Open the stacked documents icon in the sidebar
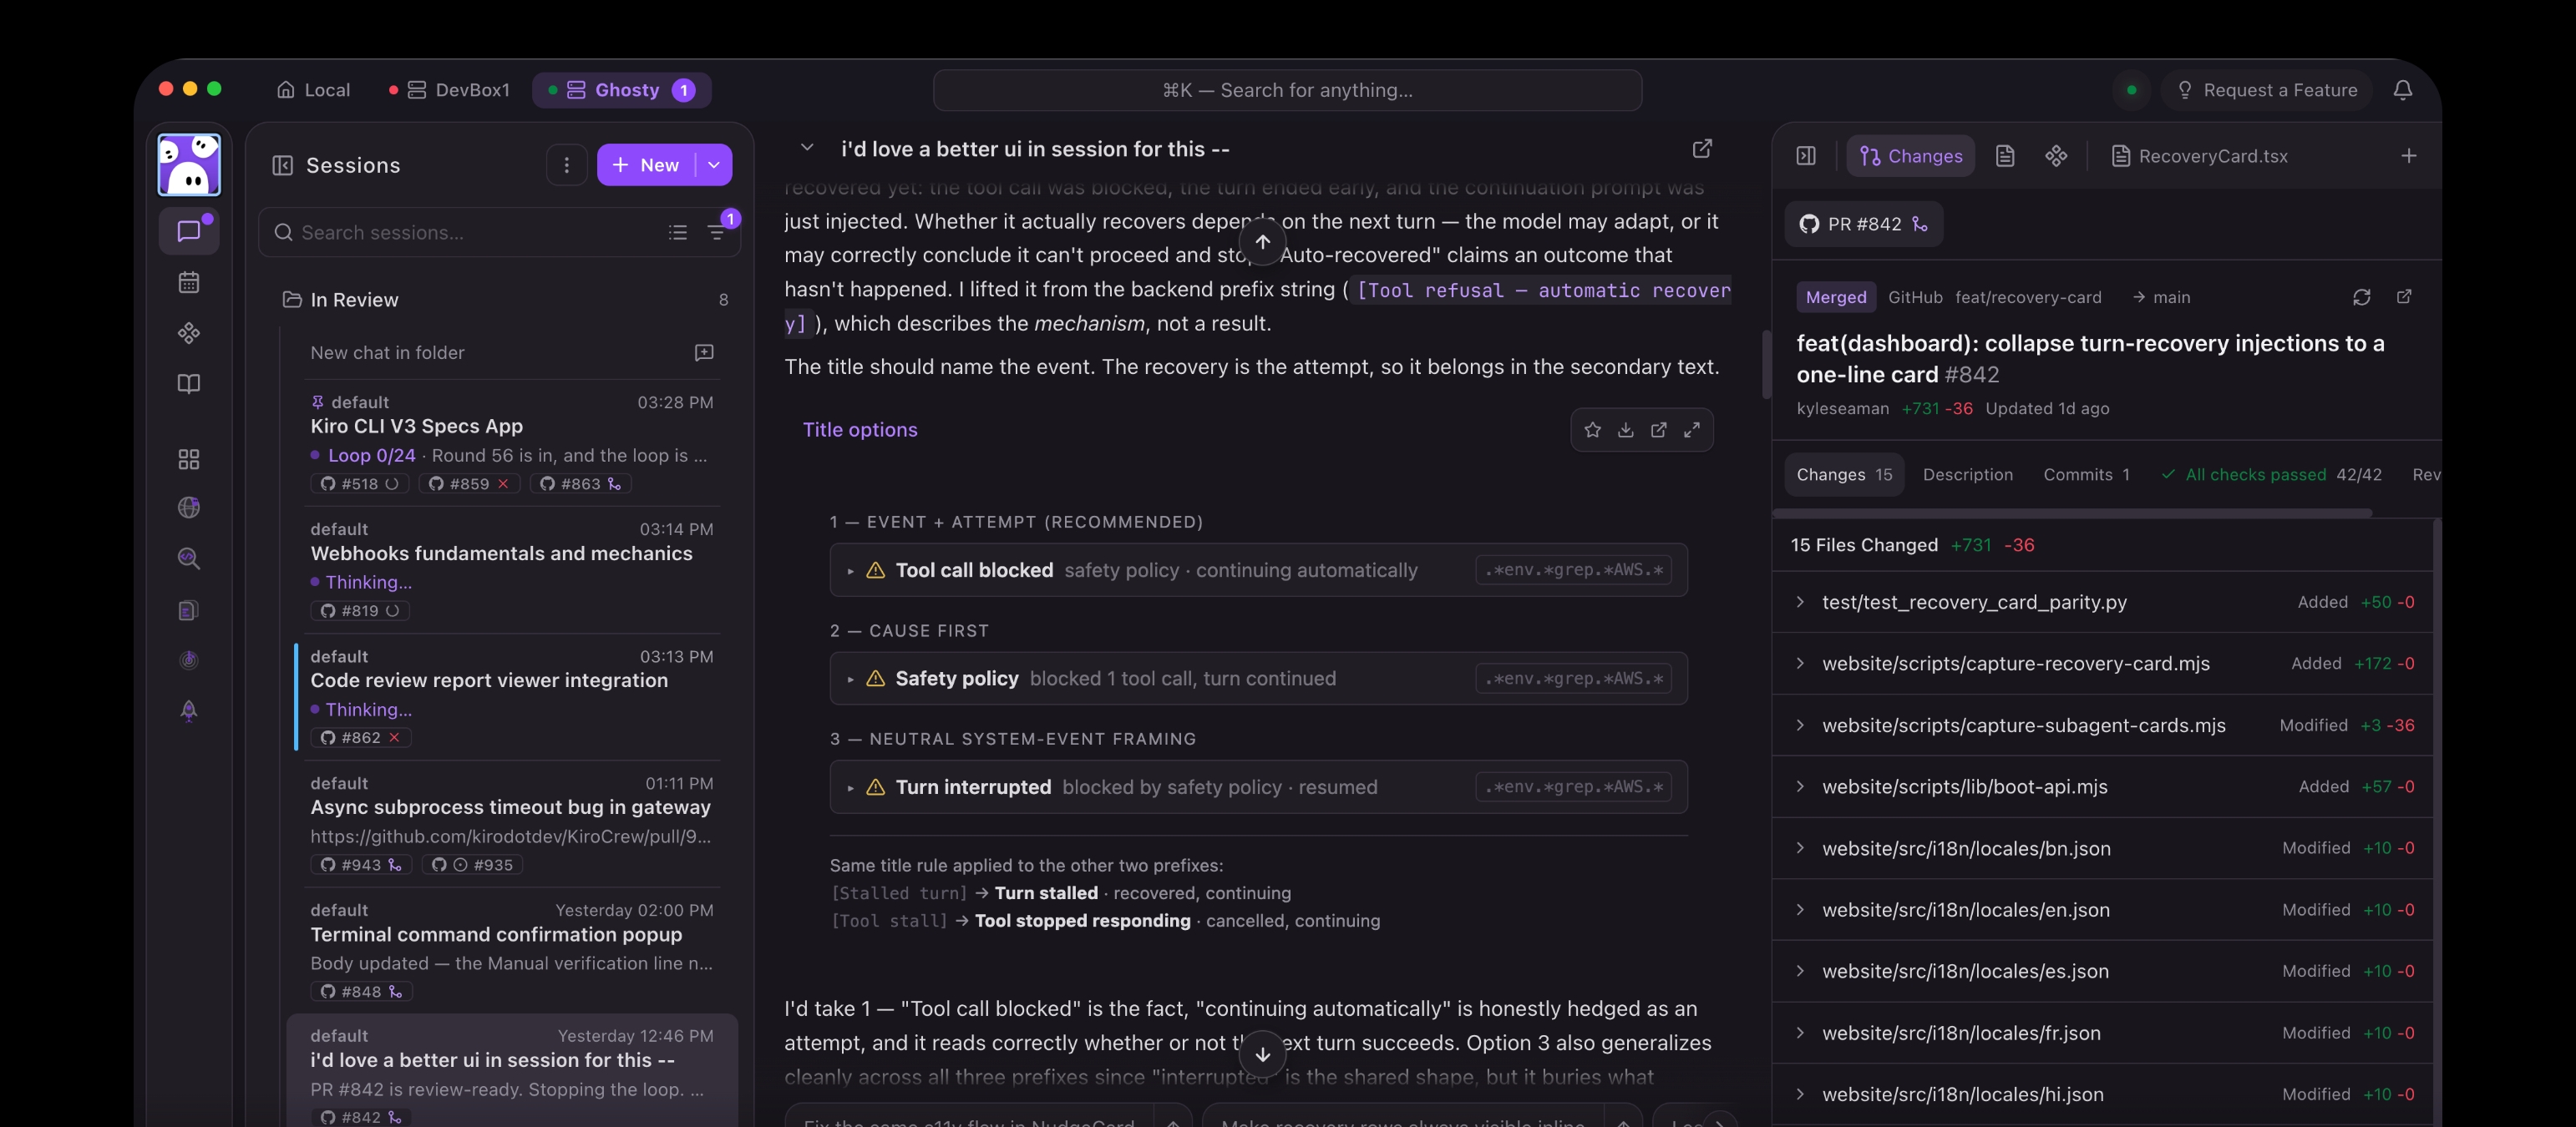The image size is (2576, 1127). [189, 609]
